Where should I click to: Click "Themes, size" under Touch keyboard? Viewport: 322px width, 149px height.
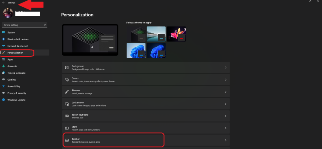(78, 118)
